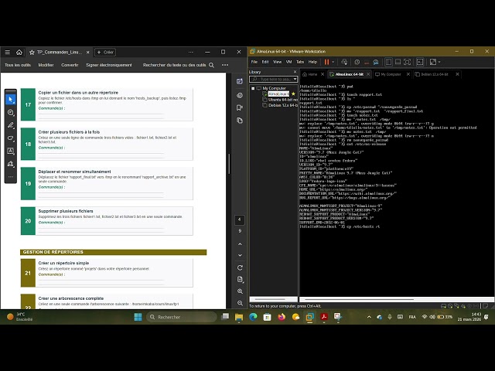Viewport: 495px width, 371px height.
Task: Open Signer électroniquement in Acrobat
Action: 109,65
